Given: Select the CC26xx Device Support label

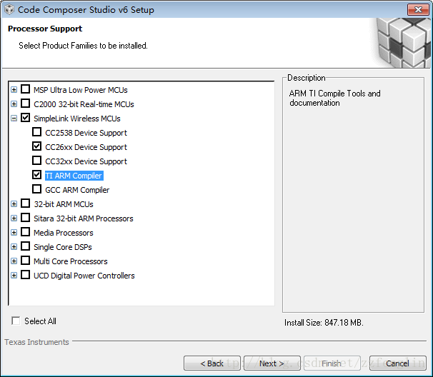Looking at the screenshot, I should point(86,147).
